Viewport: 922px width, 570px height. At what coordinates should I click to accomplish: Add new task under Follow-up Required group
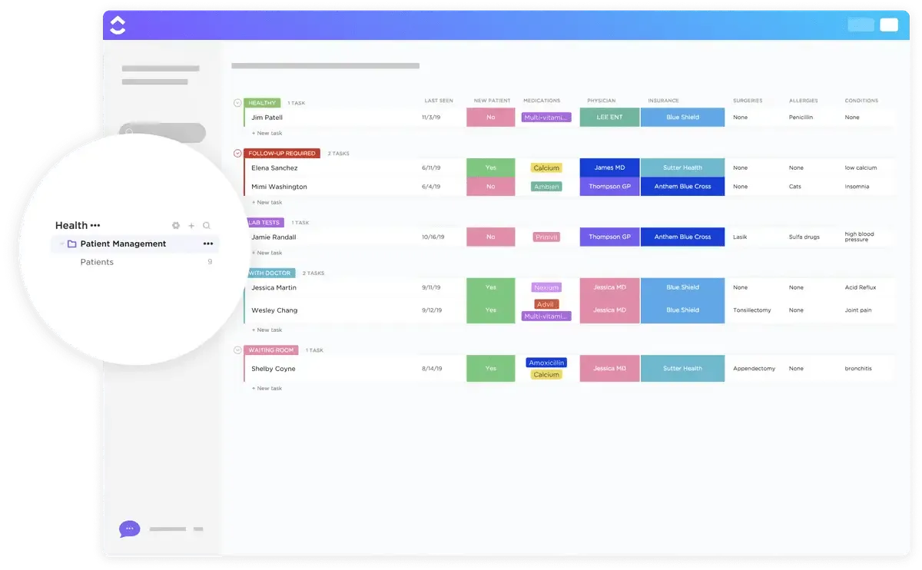(267, 203)
